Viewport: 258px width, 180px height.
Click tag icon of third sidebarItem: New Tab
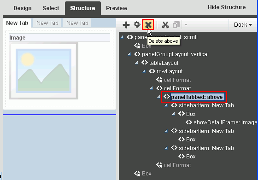pos(174,148)
